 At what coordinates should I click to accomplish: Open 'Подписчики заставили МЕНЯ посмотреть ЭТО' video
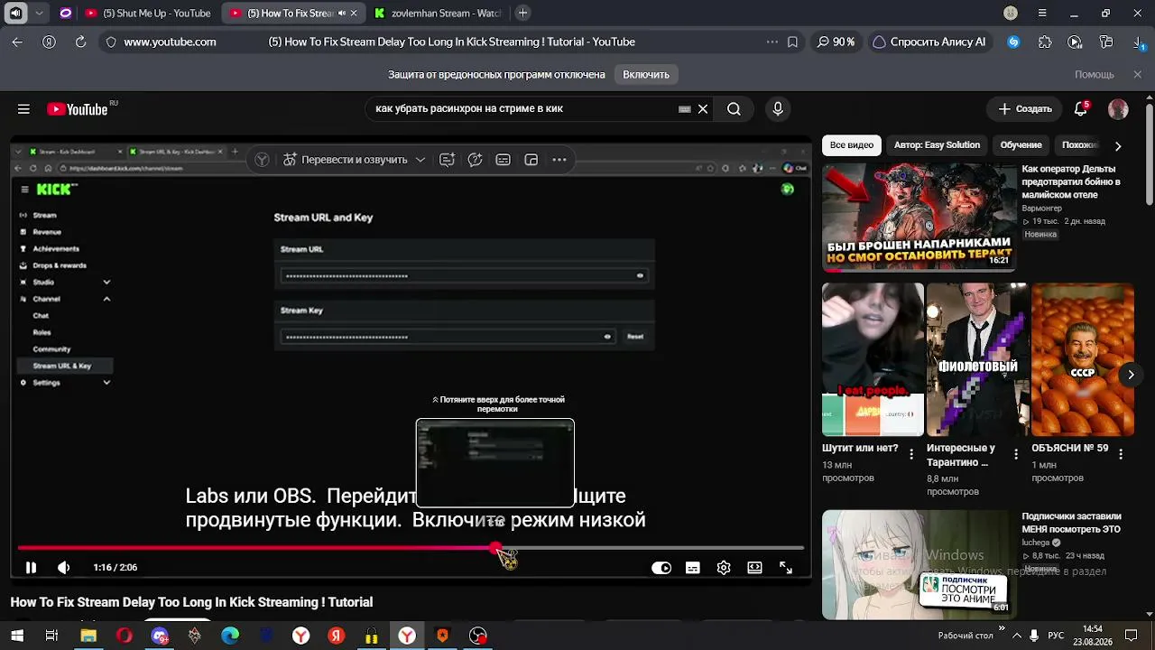click(1071, 523)
